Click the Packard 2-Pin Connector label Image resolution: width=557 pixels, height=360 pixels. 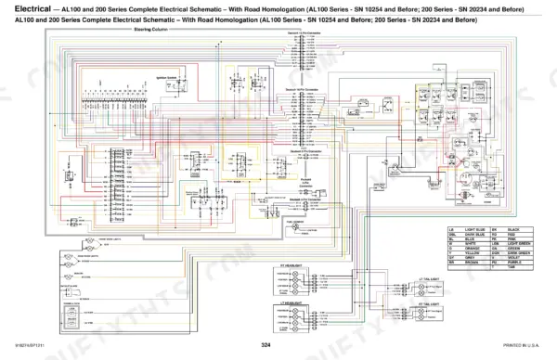305,183
